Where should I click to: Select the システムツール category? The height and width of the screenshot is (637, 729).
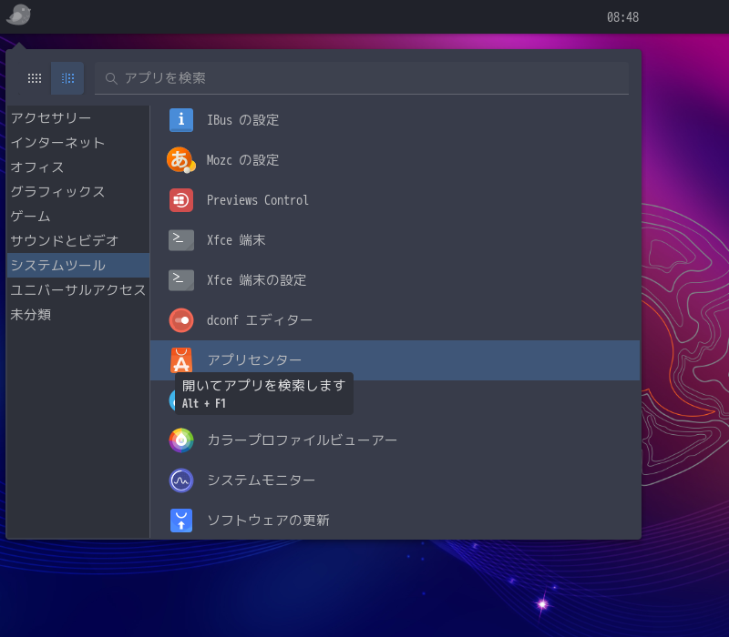pyautogui.click(x=78, y=265)
